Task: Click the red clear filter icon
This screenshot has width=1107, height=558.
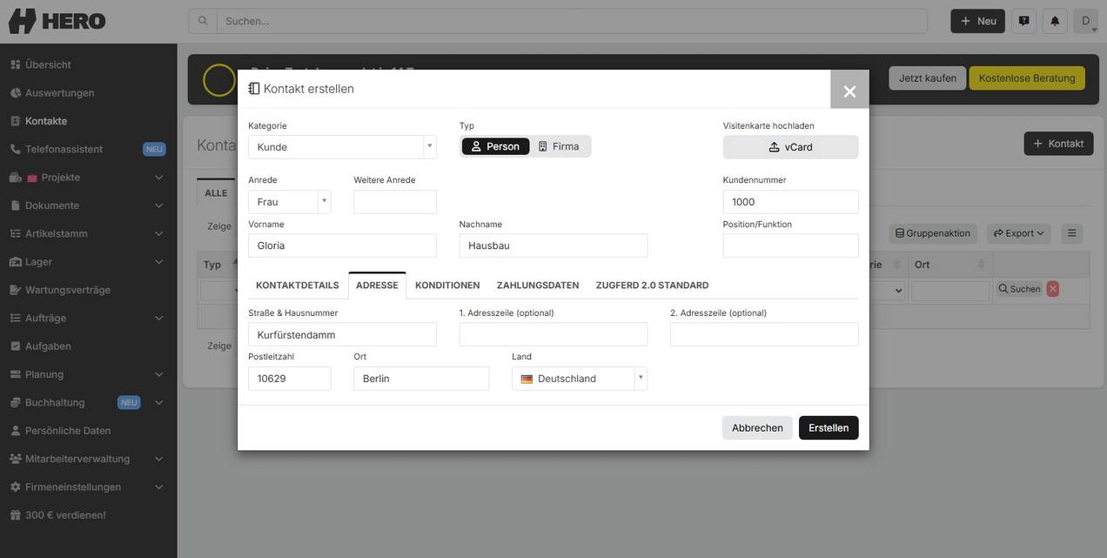Action: point(1053,289)
